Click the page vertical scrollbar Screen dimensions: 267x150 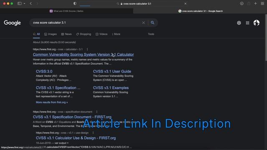click(266, 37)
